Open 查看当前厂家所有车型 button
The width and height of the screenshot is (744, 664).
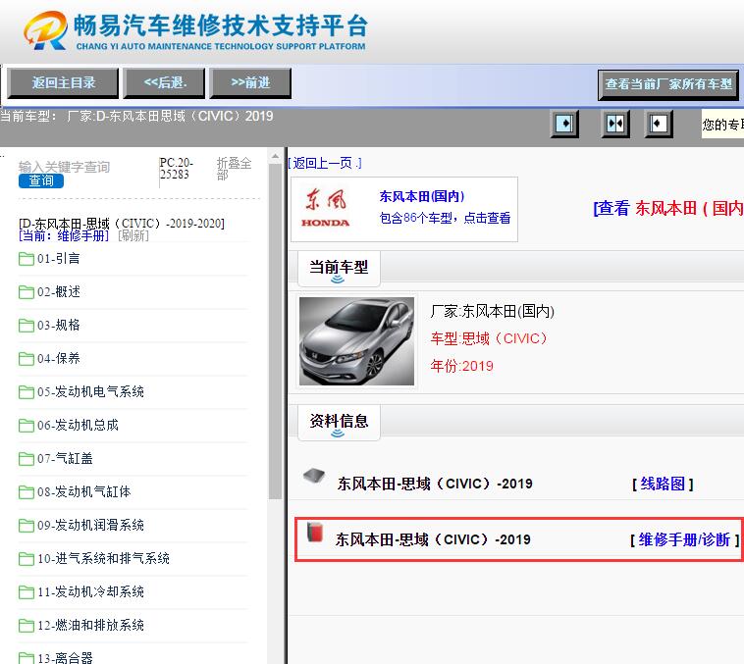[668, 85]
